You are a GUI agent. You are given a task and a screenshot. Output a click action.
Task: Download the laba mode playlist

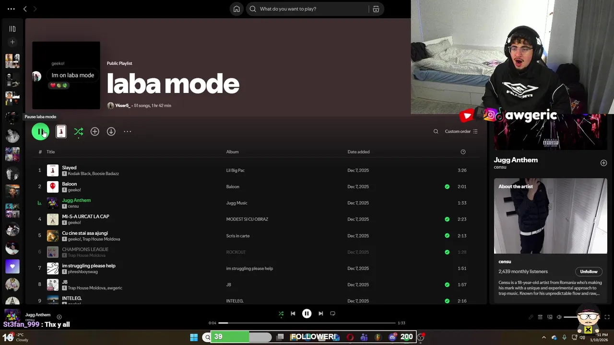point(111,131)
